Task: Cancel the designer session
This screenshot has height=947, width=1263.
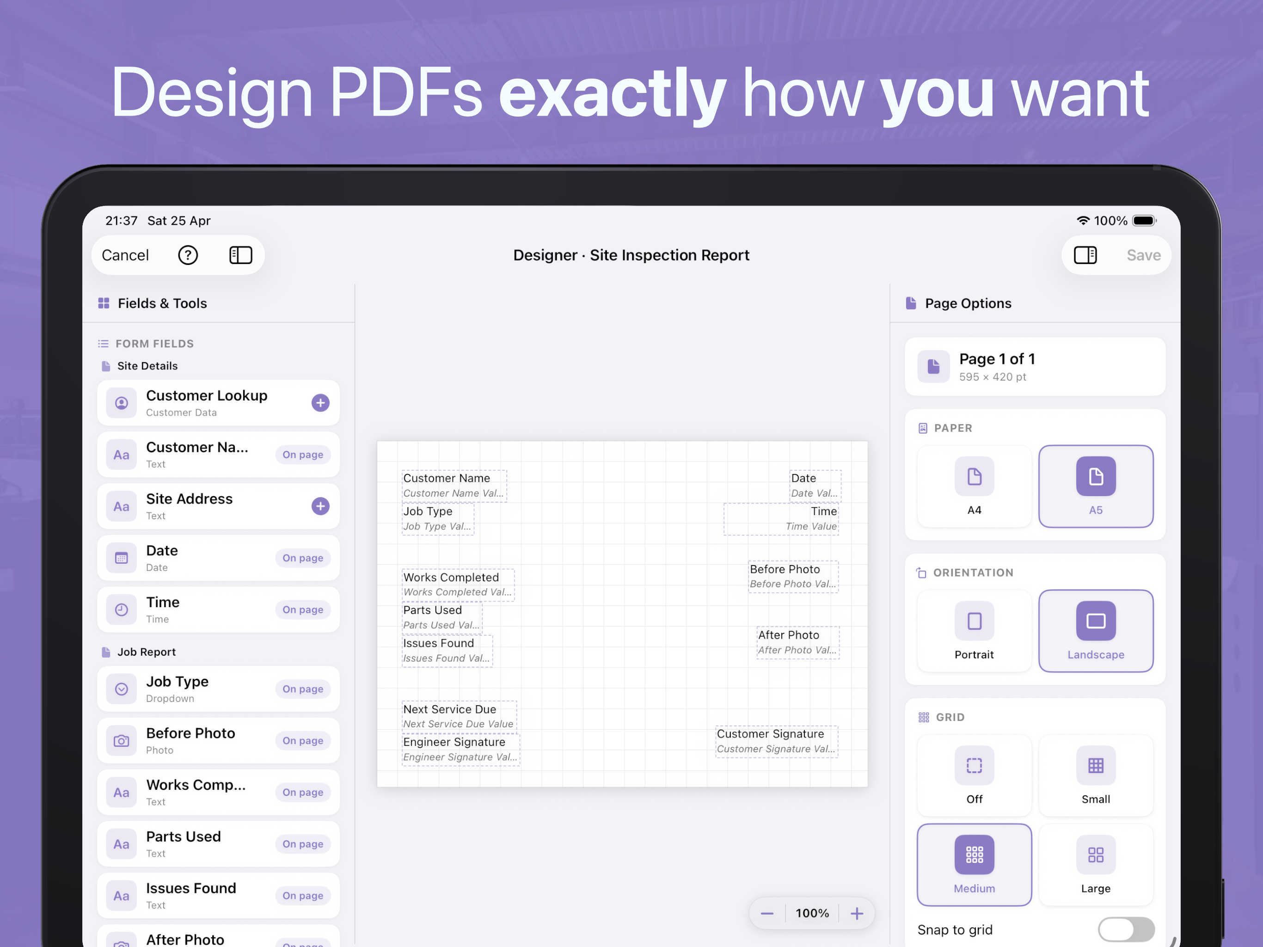Action: (125, 255)
